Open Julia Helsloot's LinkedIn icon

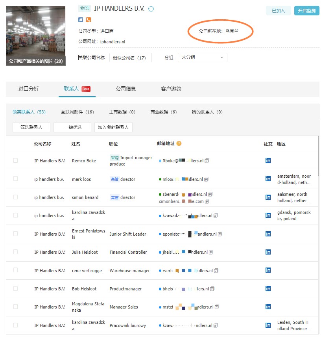tap(268, 252)
